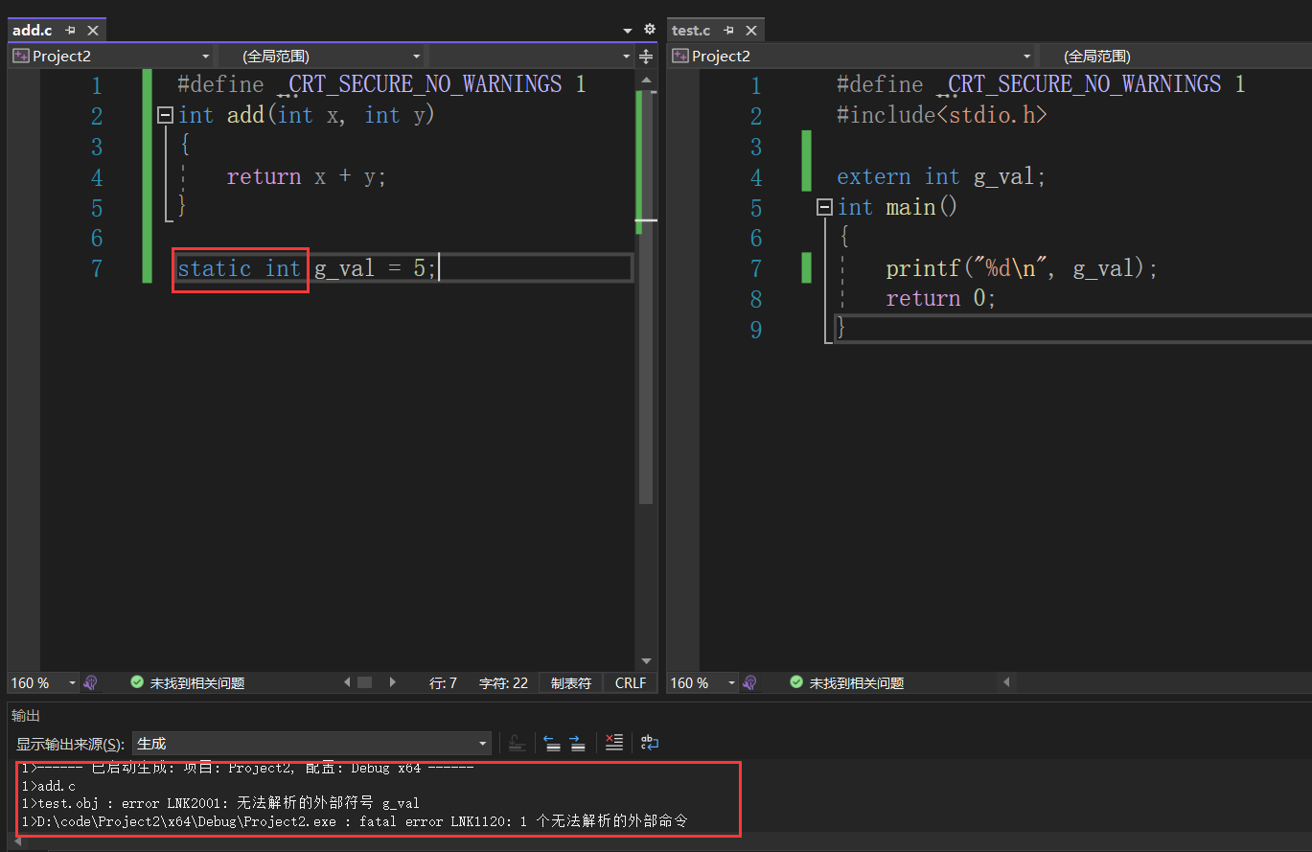
Task: Close the test.c tab
Action: [751, 31]
